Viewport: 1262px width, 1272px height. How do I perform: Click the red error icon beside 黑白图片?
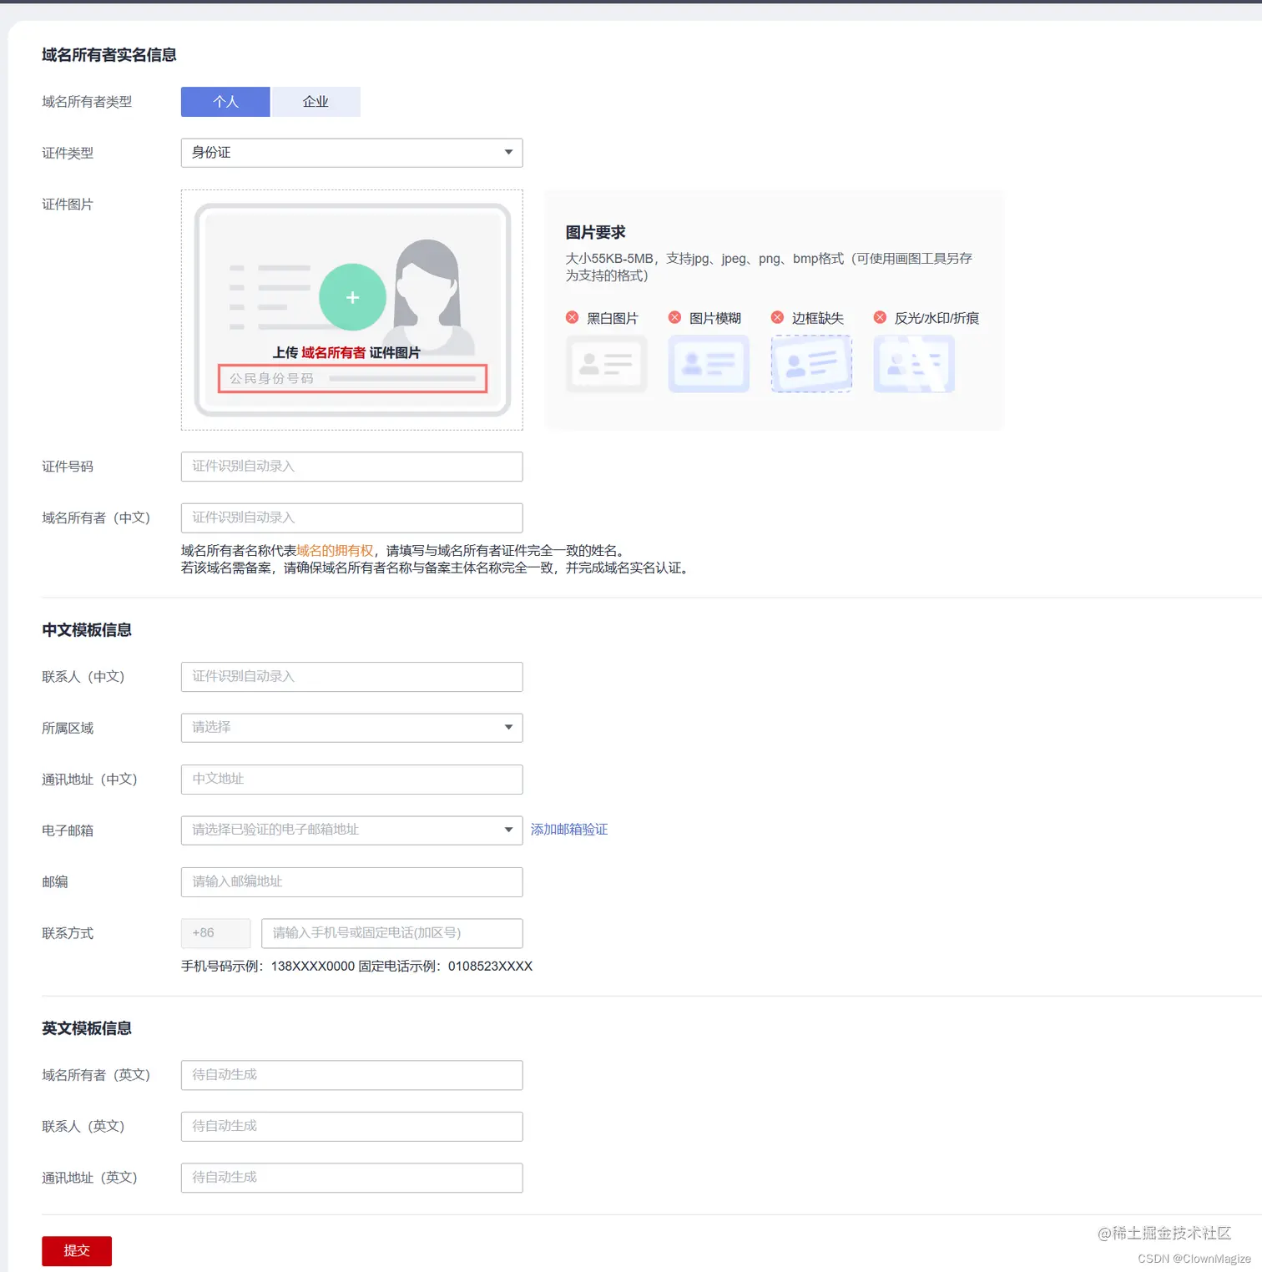tap(573, 317)
